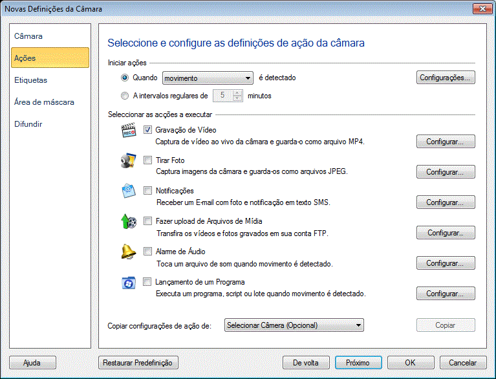This screenshot has width=496, height=379.
Task: Uncheck the Gravação de Vídeo checkbox
Action: pyautogui.click(x=147, y=130)
